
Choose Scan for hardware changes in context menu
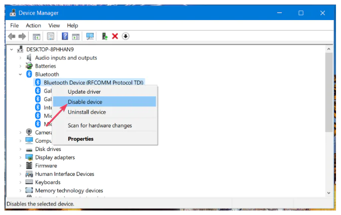point(104,125)
